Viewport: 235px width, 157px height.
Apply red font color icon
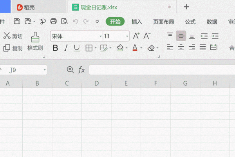pos(135,48)
